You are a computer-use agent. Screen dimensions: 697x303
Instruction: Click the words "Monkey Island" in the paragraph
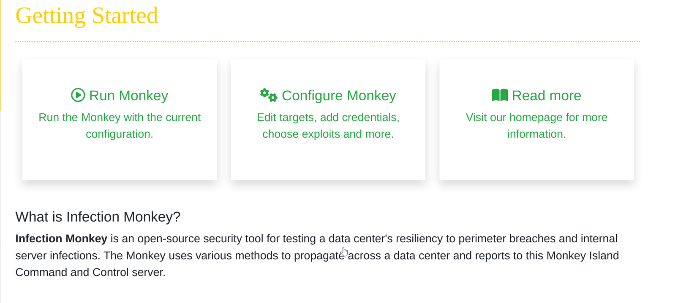[x=583, y=255]
